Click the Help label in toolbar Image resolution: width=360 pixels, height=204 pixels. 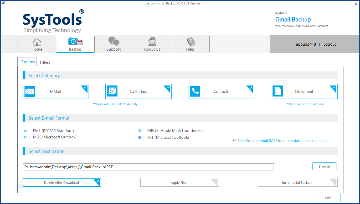pyautogui.click(x=190, y=49)
